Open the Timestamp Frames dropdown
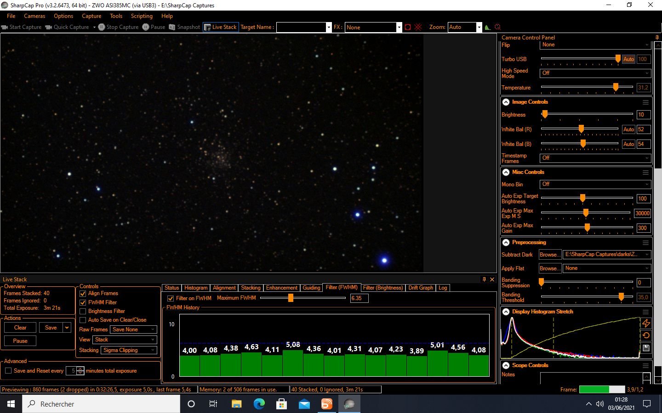 [595, 158]
